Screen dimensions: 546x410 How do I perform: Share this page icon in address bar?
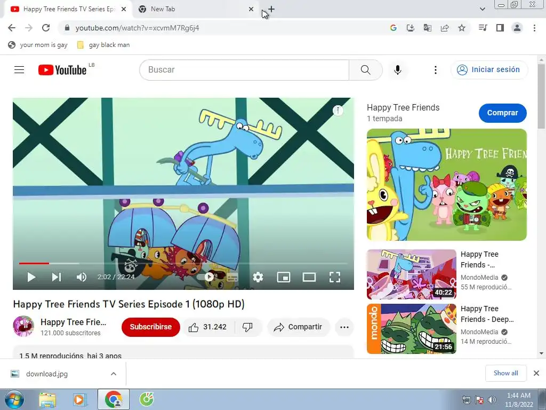coord(445,28)
